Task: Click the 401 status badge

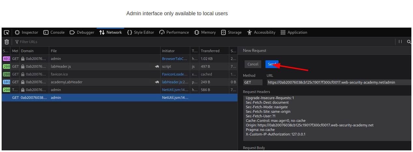Action: pyautogui.click(x=6, y=59)
